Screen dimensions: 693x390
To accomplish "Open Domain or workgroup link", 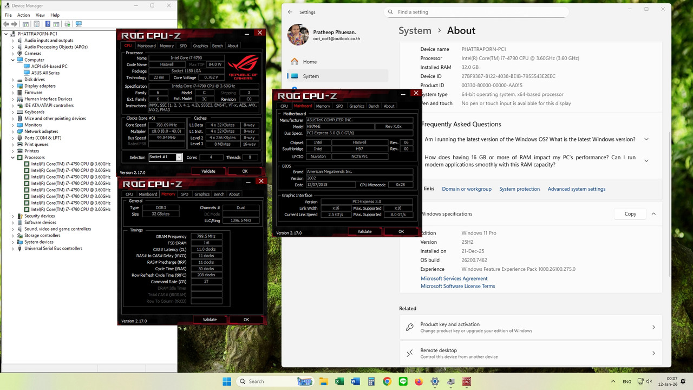I will [467, 189].
